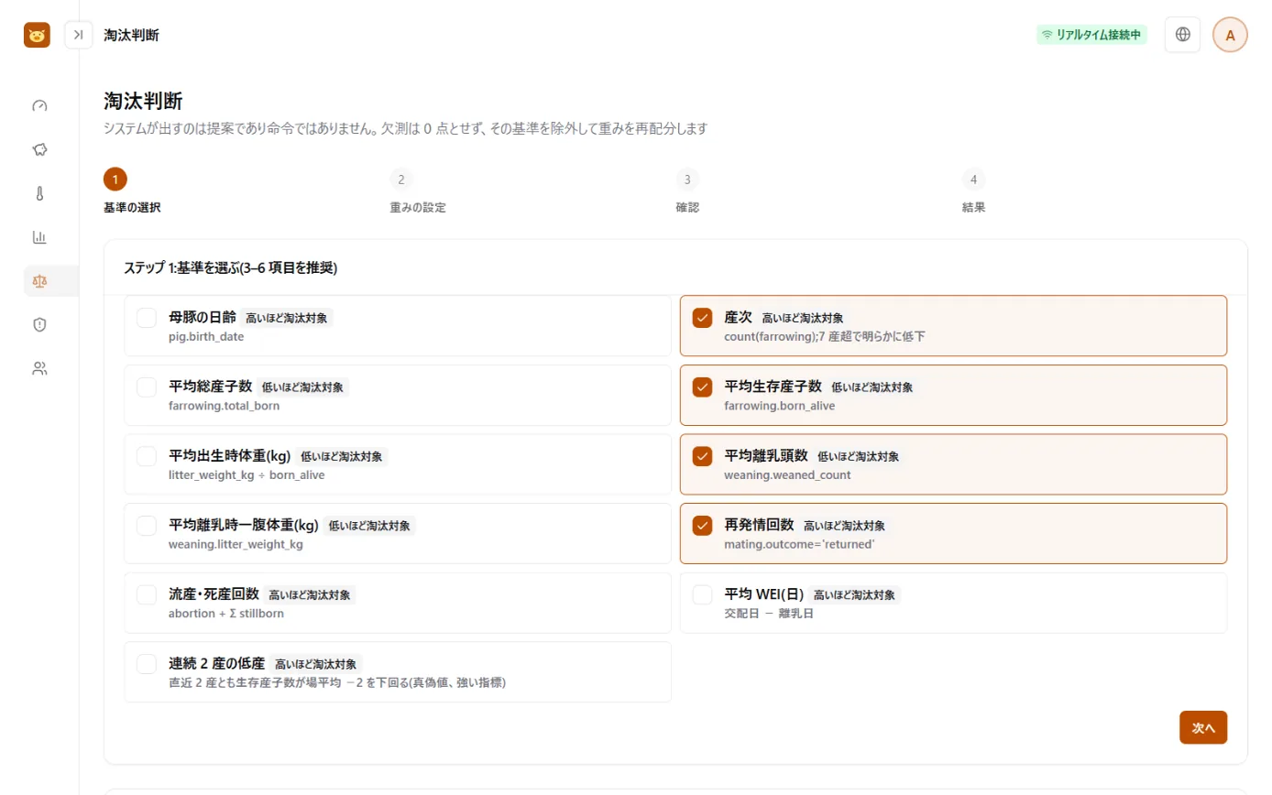Check the 流産・死産回数 checkbox
Image resolution: width=1272 pixels, height=795 pixels.
pos(147,594)
